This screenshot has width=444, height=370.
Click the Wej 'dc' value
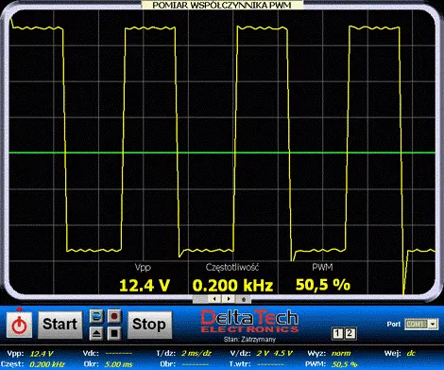pyautogui.click(x=411, y=353)
